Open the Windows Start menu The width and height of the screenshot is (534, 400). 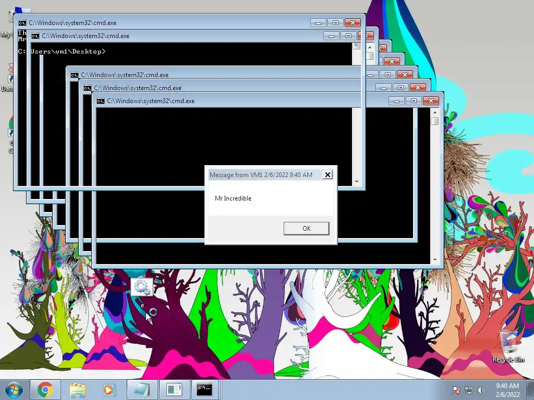pyautogui.click(x=14, y=390)
